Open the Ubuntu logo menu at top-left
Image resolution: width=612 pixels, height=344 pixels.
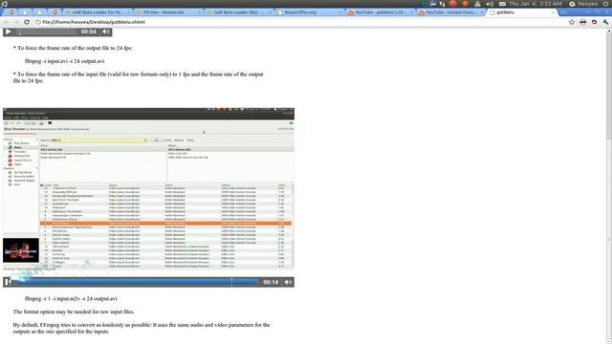point(4,4)
